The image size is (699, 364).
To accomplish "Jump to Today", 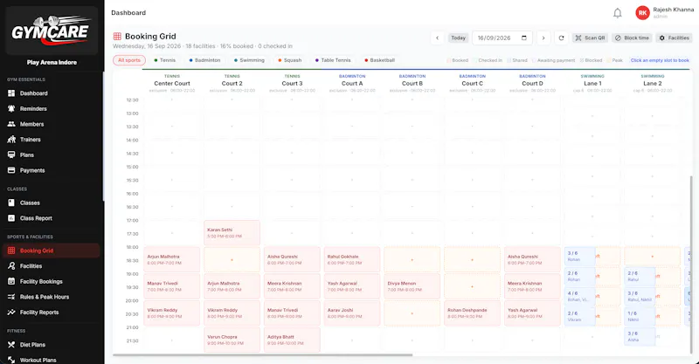I will tap(458, 38).
